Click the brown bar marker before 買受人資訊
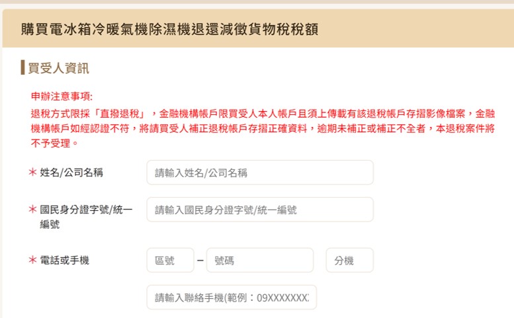Image resolution: width=514 pixels, height=318 pixels. point(22,67)
